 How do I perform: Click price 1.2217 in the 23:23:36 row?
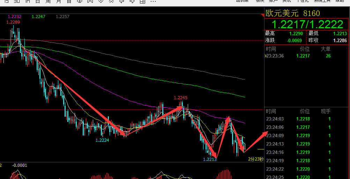pos(303,56)
